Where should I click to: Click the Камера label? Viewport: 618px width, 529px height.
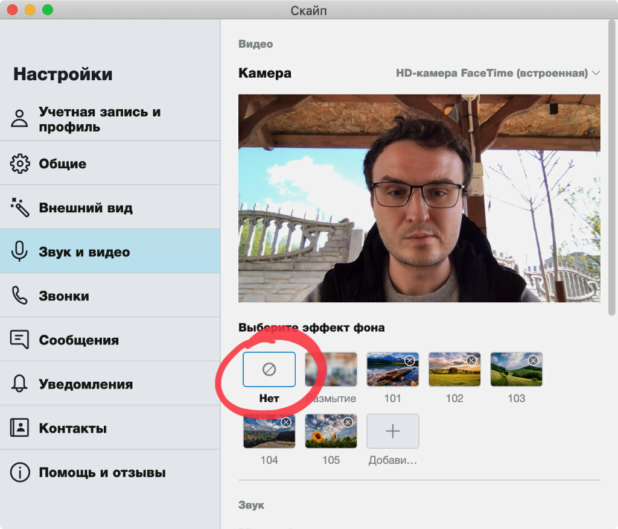pos(265,73)
